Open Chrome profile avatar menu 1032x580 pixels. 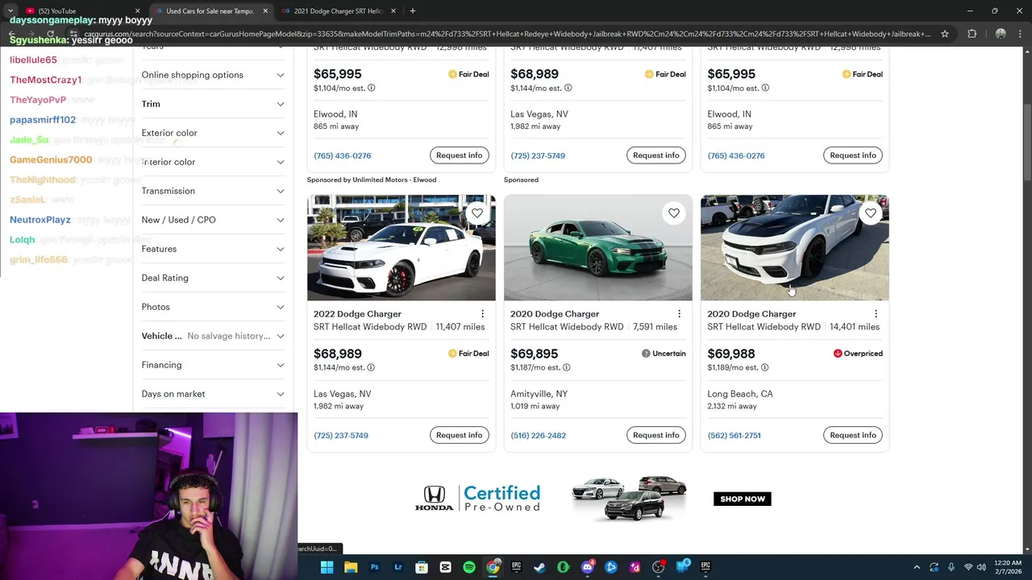click(1001, 34)
